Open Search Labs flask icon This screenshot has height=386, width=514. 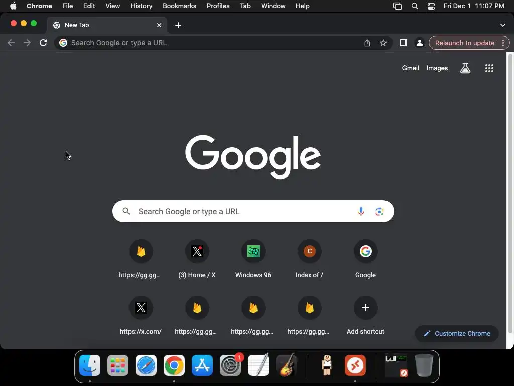click(x=465, y=68)
